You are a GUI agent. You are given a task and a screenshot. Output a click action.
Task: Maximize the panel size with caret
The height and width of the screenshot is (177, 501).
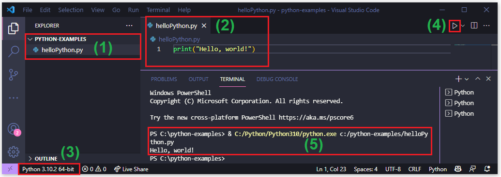(478, 79)
